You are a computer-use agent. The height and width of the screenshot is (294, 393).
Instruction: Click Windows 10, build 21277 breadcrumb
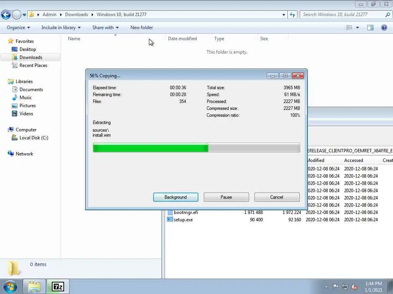click(x=122, y=15)
